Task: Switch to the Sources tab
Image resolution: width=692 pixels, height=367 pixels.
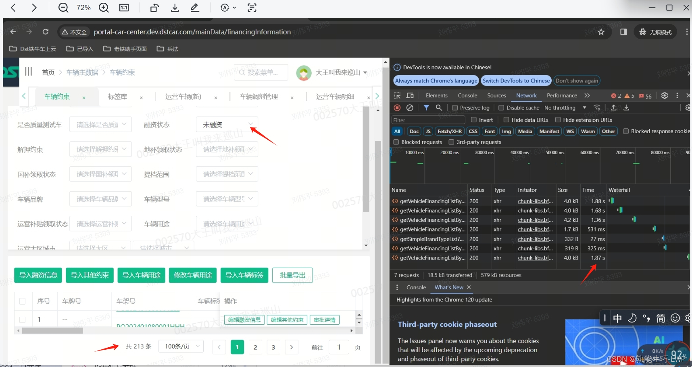Action: click(x=496, y=95)
